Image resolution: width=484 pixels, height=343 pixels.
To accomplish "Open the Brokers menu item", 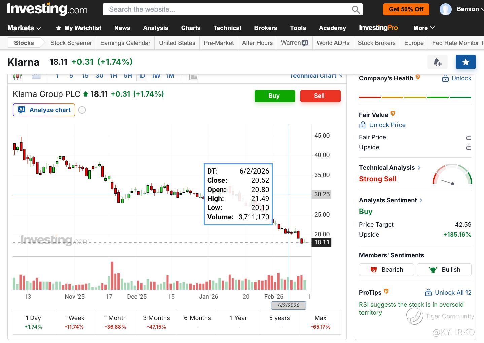I will pos(266,28).
